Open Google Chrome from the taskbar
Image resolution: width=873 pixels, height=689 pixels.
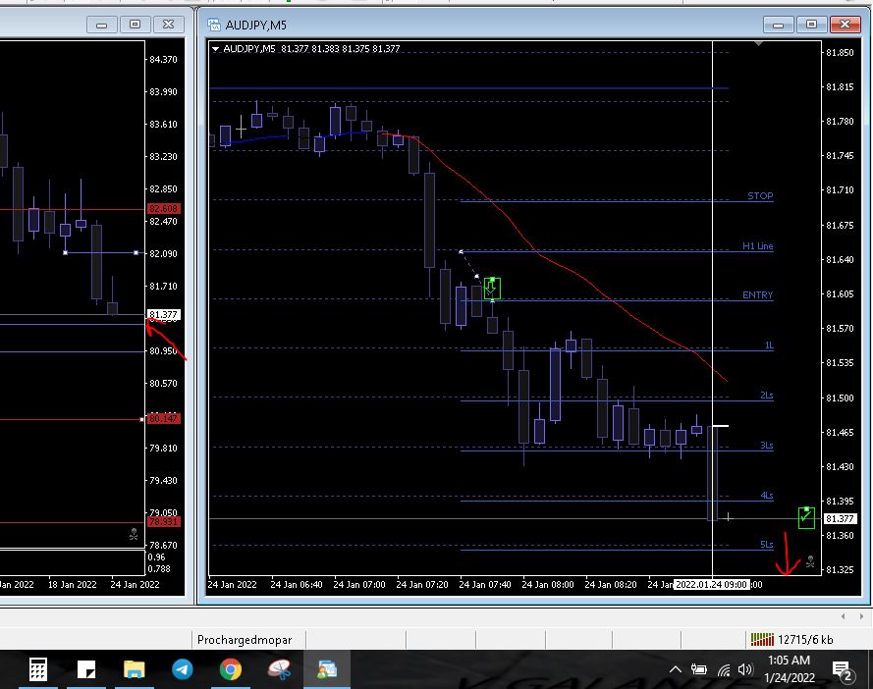(x=231, y=670)
